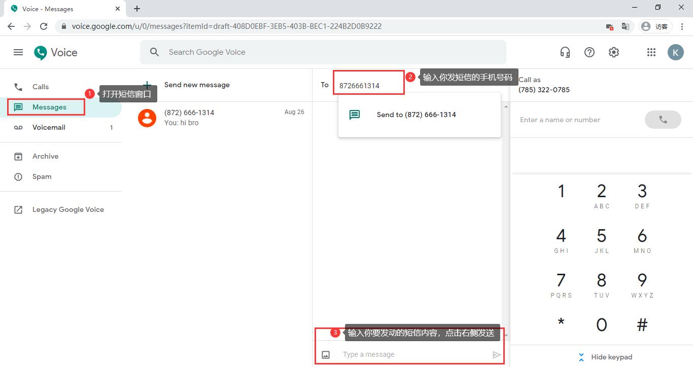Click the translate page icon
The image size is (693, 367).
click(x=626, y=26)
